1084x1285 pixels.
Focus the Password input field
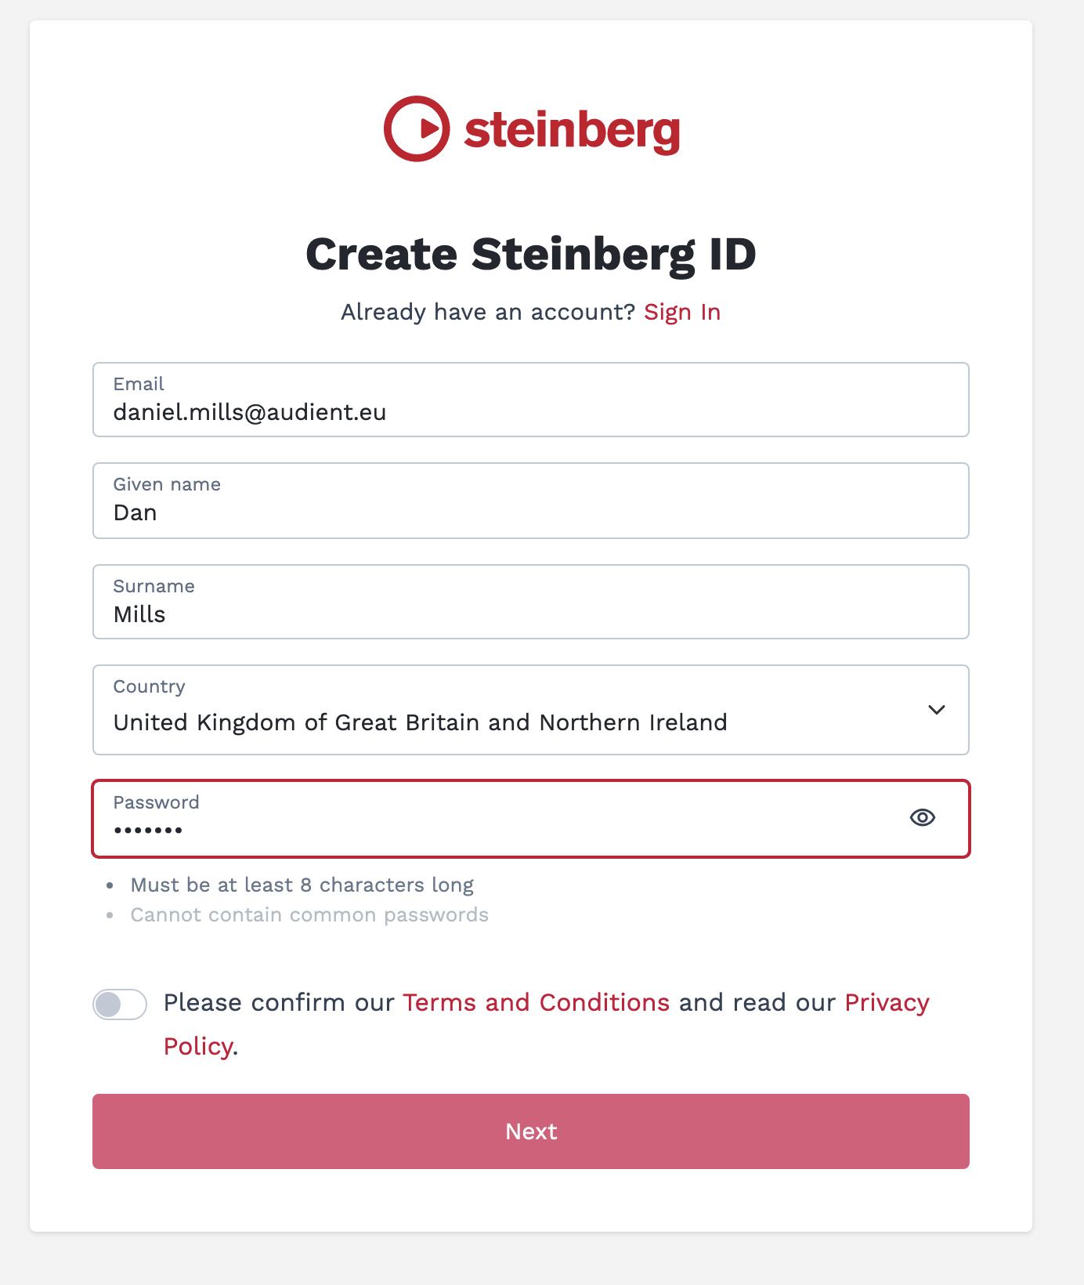tap(531, 819)
